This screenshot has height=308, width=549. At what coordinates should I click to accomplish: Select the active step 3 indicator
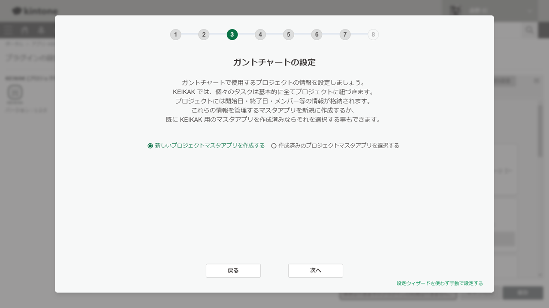(x=232, y=35)
